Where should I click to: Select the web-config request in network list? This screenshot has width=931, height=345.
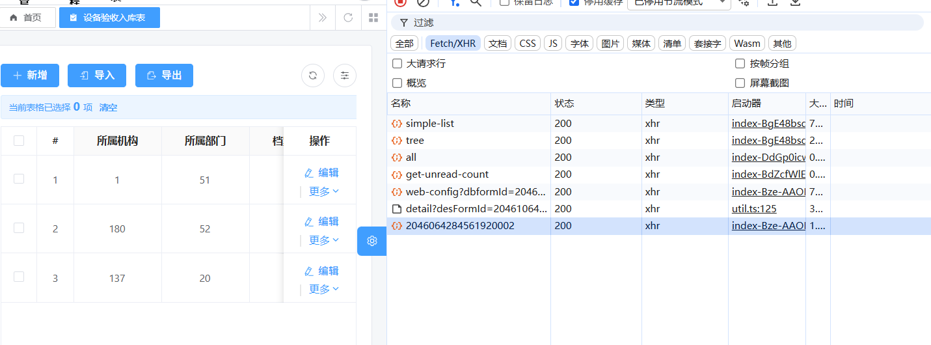pos(476,192)
